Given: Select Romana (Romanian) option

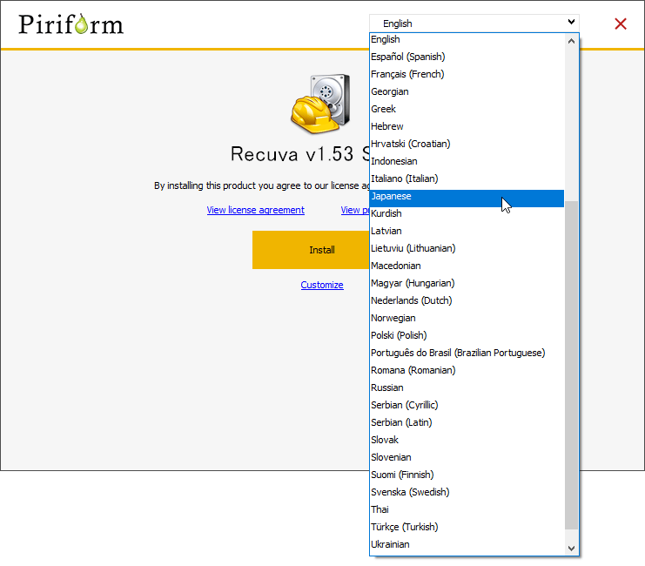Looking at the screenshot, I should tap(467, 370).
